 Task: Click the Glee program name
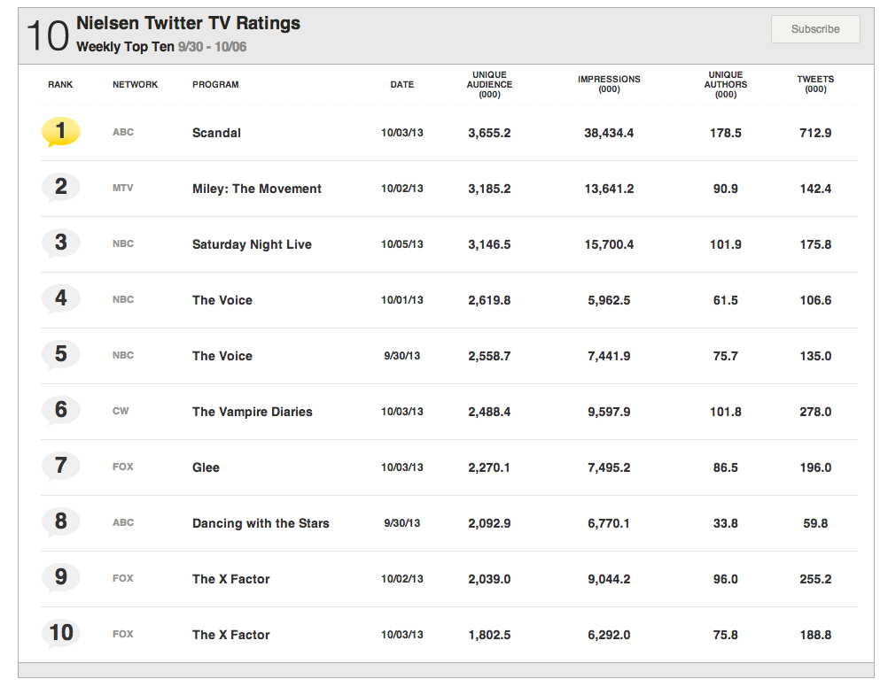click(x=206, y=467)
